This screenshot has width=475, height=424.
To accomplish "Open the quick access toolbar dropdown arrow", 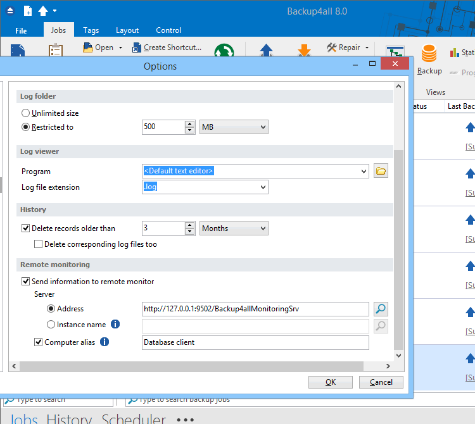I will coord(55,11).
